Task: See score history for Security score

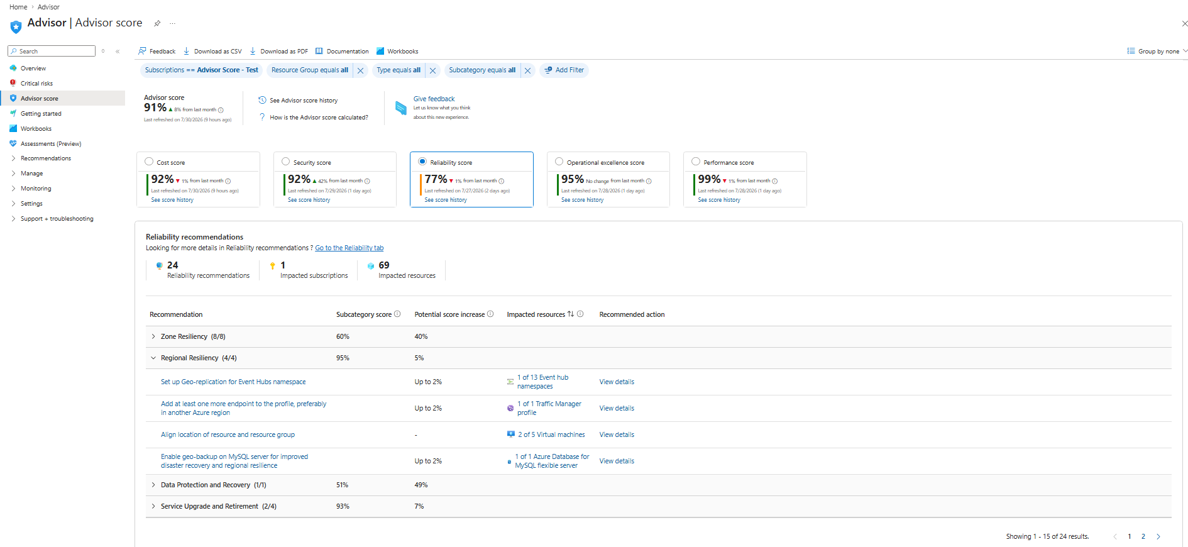Action: pos(309,200)
